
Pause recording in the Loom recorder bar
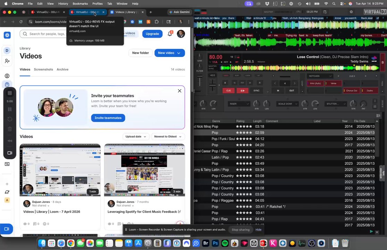(x=10, y=109)
